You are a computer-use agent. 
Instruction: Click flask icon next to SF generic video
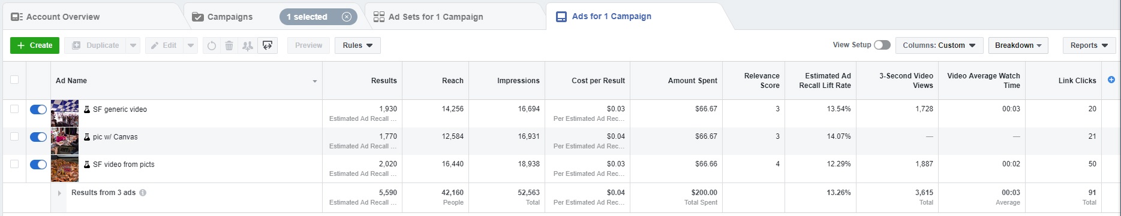87,109
